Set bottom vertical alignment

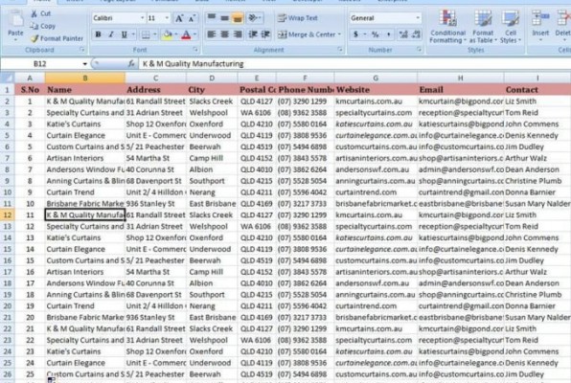click(x=238, y=17)
